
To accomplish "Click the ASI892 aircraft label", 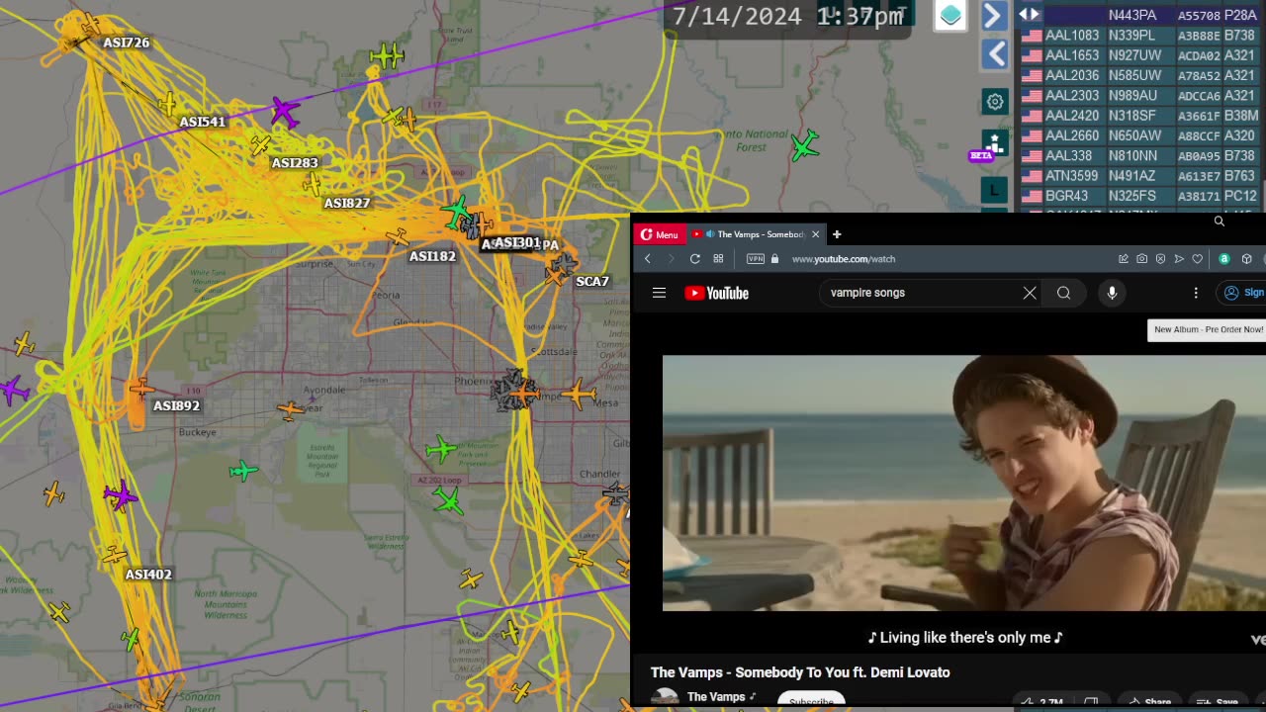I will [x=177, y=405].
